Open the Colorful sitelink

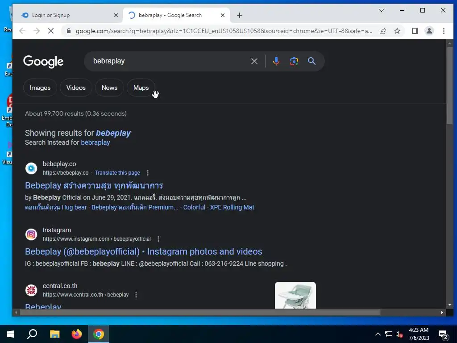tap(194, 207)
